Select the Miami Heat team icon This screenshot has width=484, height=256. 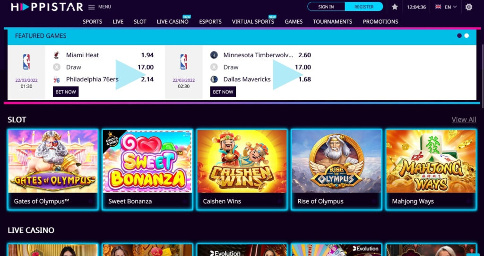point(56,55)
